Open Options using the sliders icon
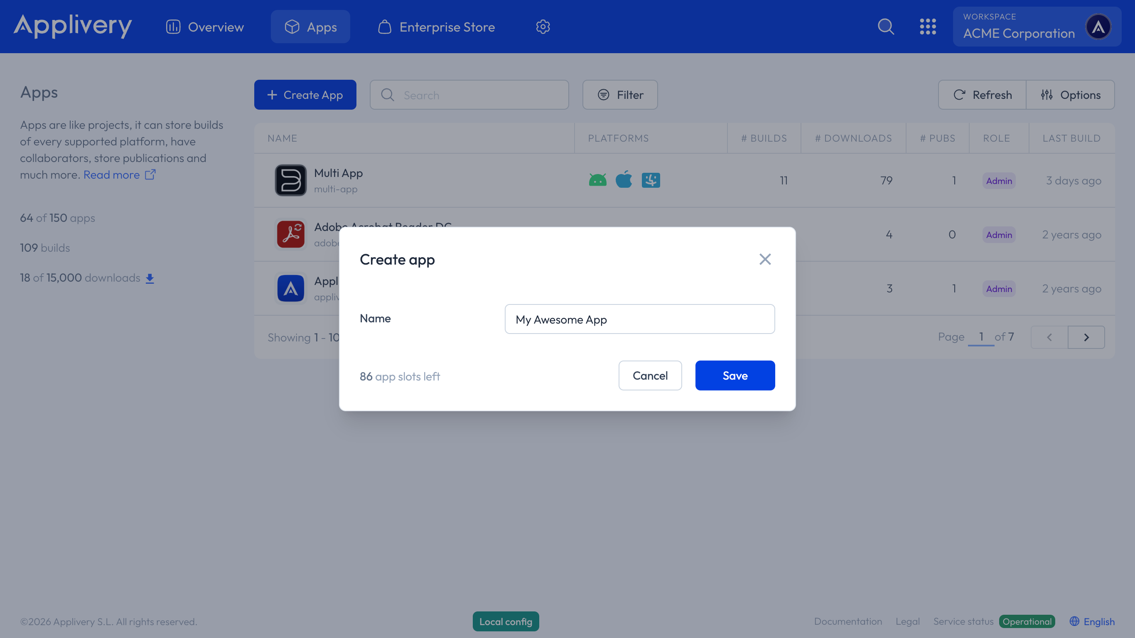The width and height of the screenshot is (1135, 638). point(1071,95)
